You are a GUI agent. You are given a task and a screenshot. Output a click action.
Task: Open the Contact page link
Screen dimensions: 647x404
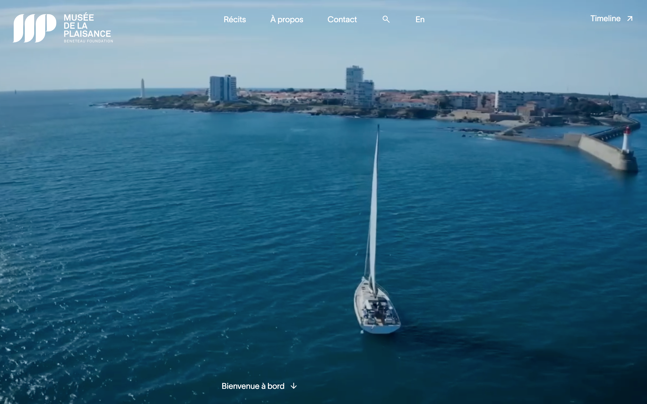click(342, 19)
